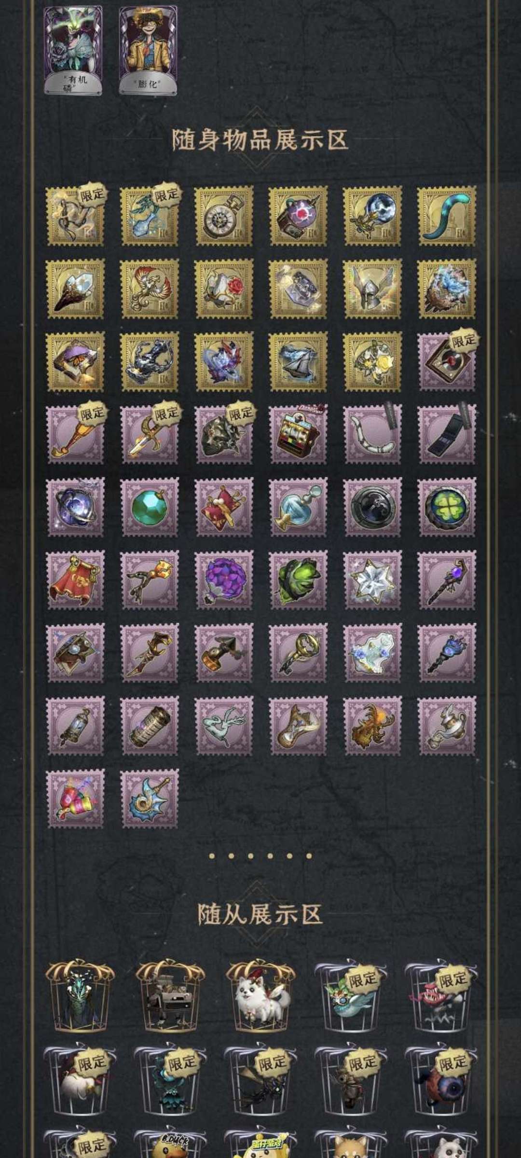Select the green faceted orb stamp
The width and height of the screenshot is (521, 1158).
[x=150, y=507]
